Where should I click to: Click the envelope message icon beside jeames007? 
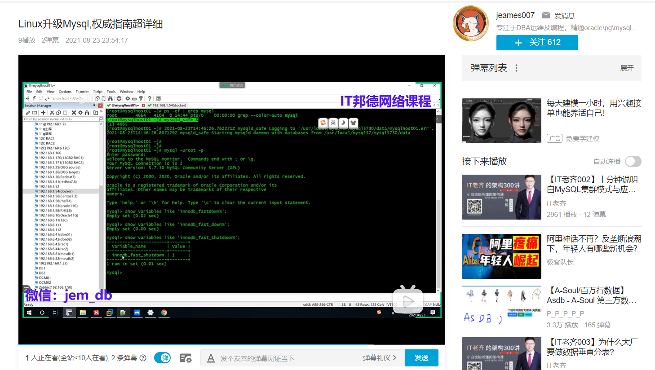pos(546,15)
